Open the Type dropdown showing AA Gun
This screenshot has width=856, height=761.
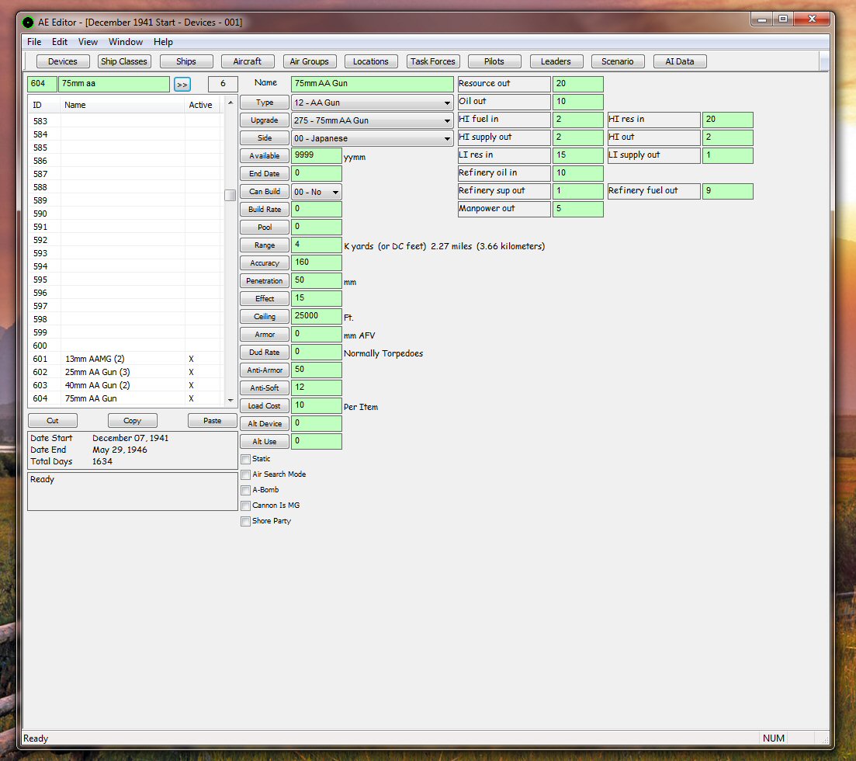point(372,103)
